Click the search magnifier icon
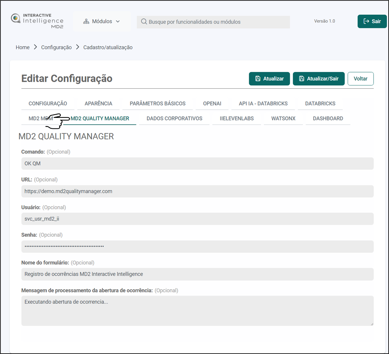This screenshot has width=389, height=354. click(144, 22)
